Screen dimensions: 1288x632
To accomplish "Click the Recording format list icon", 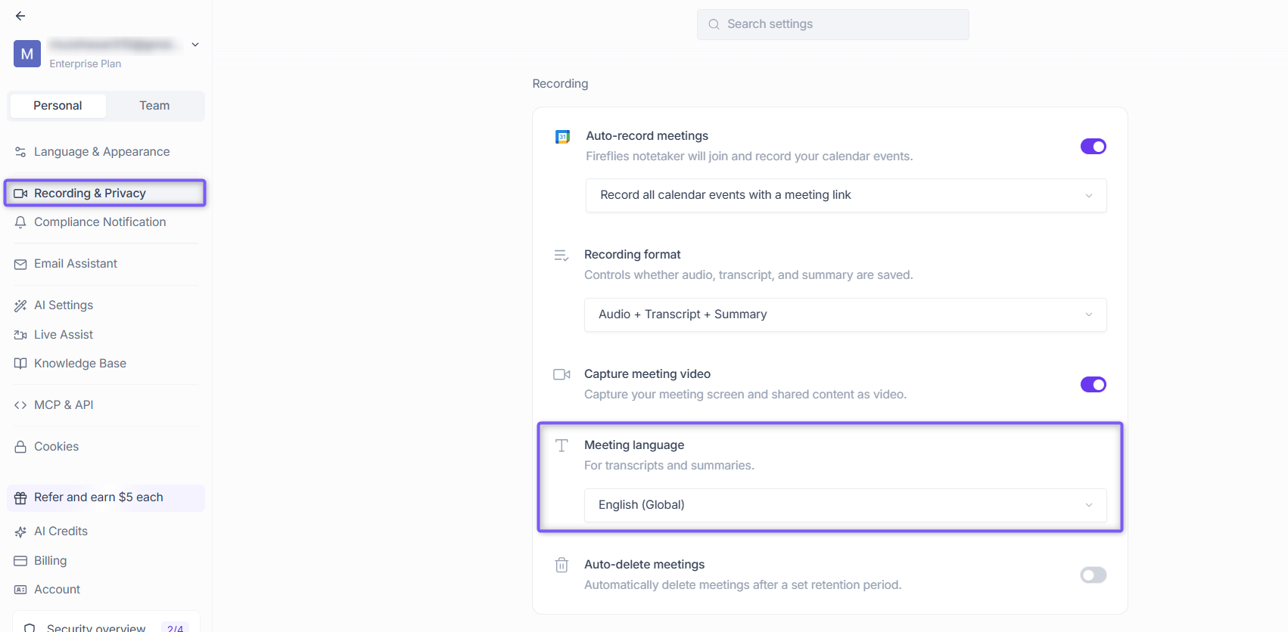I will pos(562,256).
